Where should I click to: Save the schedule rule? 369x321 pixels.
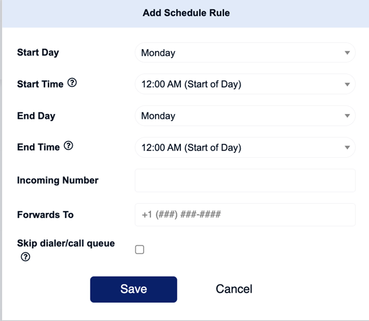[134, 289]
